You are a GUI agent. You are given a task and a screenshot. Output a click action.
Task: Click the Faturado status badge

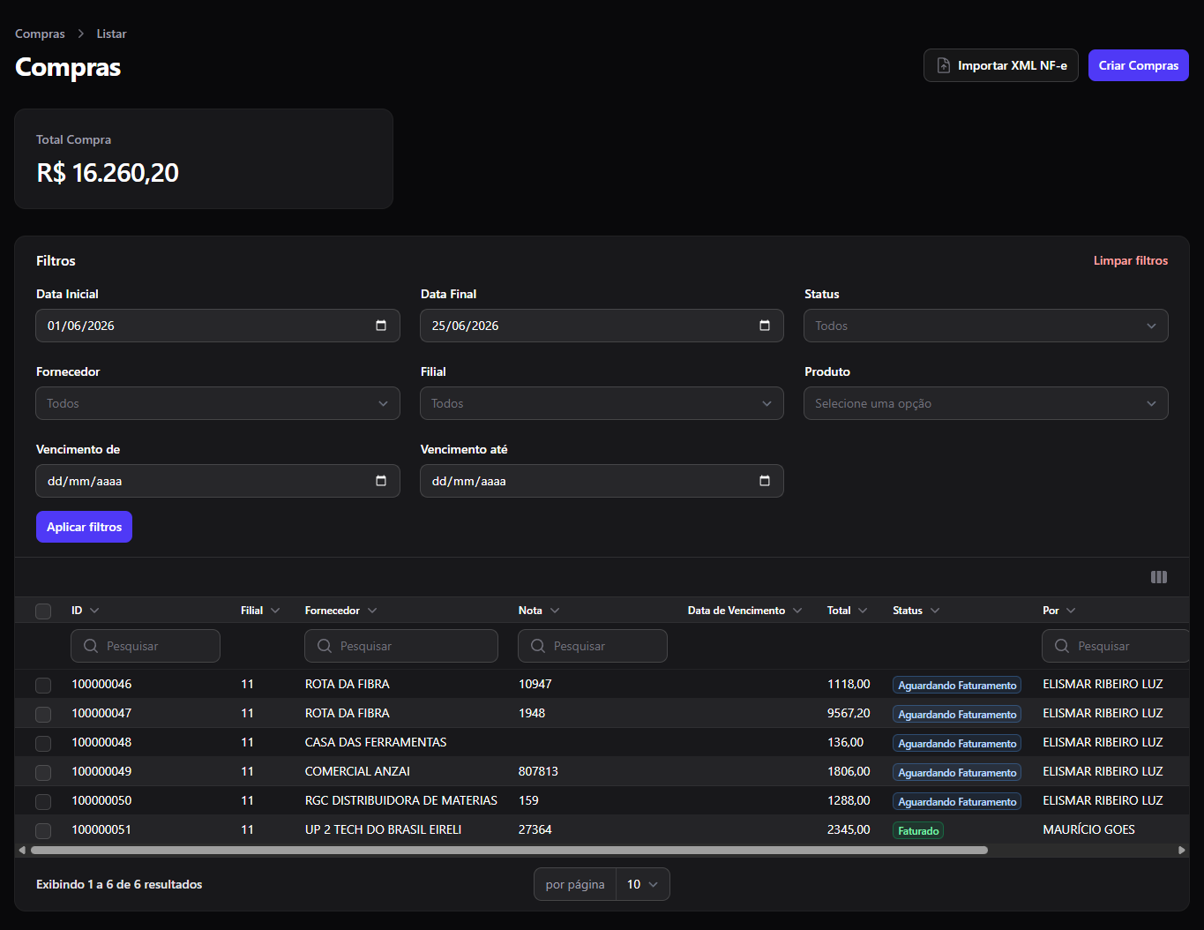[x=918, y=830]
